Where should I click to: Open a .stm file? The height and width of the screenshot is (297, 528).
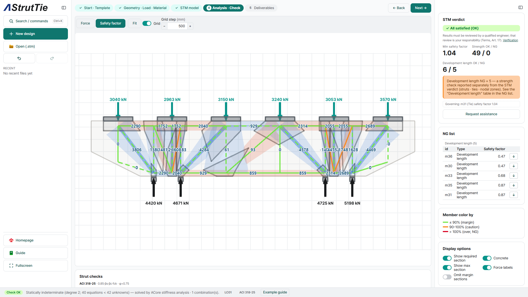35,46
